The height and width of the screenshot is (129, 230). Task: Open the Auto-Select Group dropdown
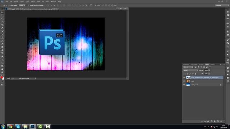click(x=22, y=5)
